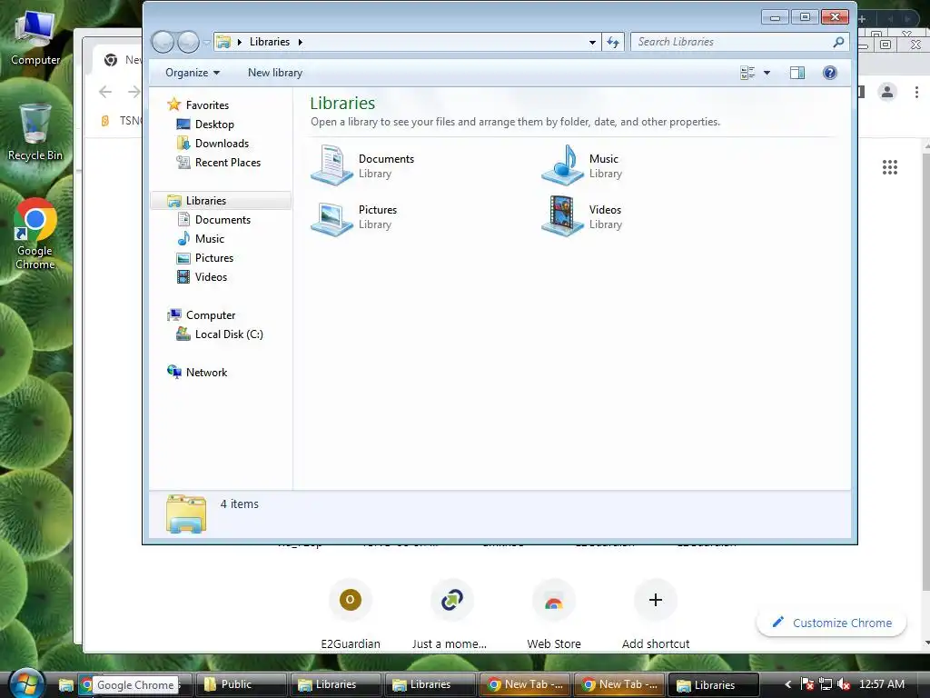The image size is (930, 698).
Task: Expand breadcrumb arrow after Libraries
Action: click(x=300, y=42)
